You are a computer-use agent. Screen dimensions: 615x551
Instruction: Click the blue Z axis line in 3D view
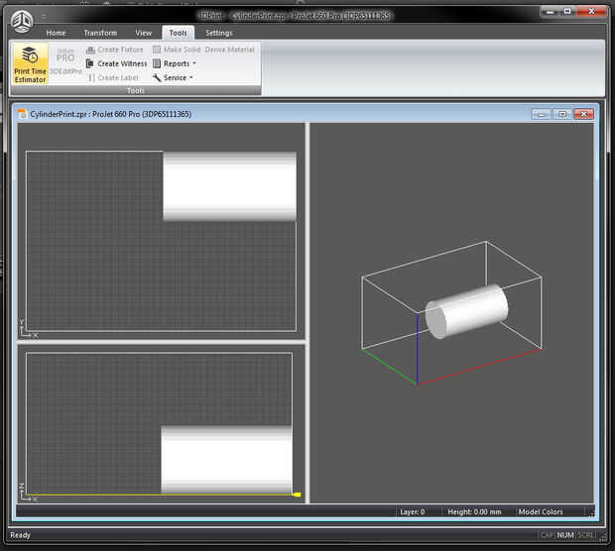(418, 350)
